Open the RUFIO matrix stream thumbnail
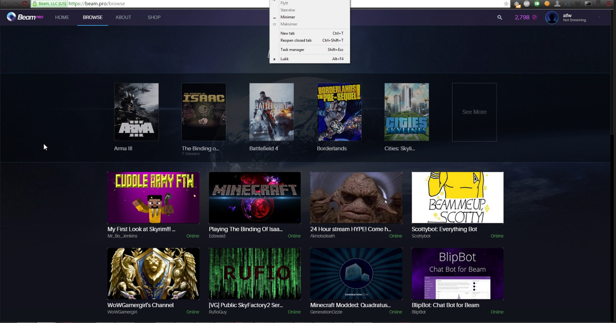 pos(255,274)
